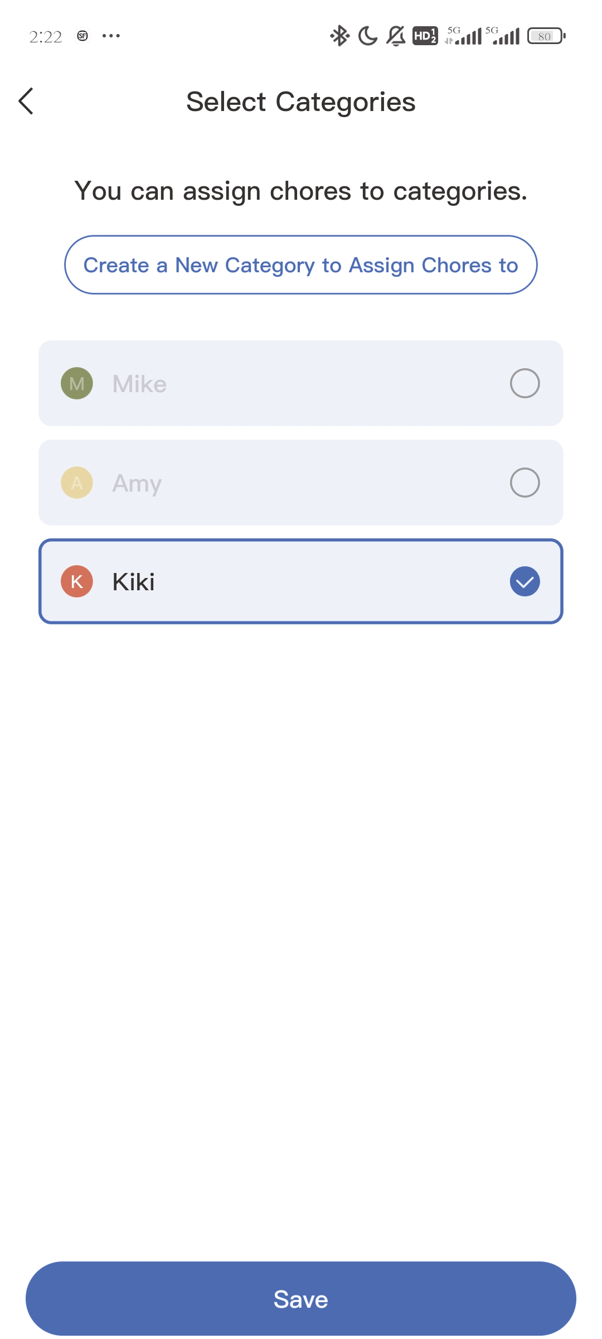
Task: Tap the Amy category name
Action: pyautogui.click(x=137, y=483)
